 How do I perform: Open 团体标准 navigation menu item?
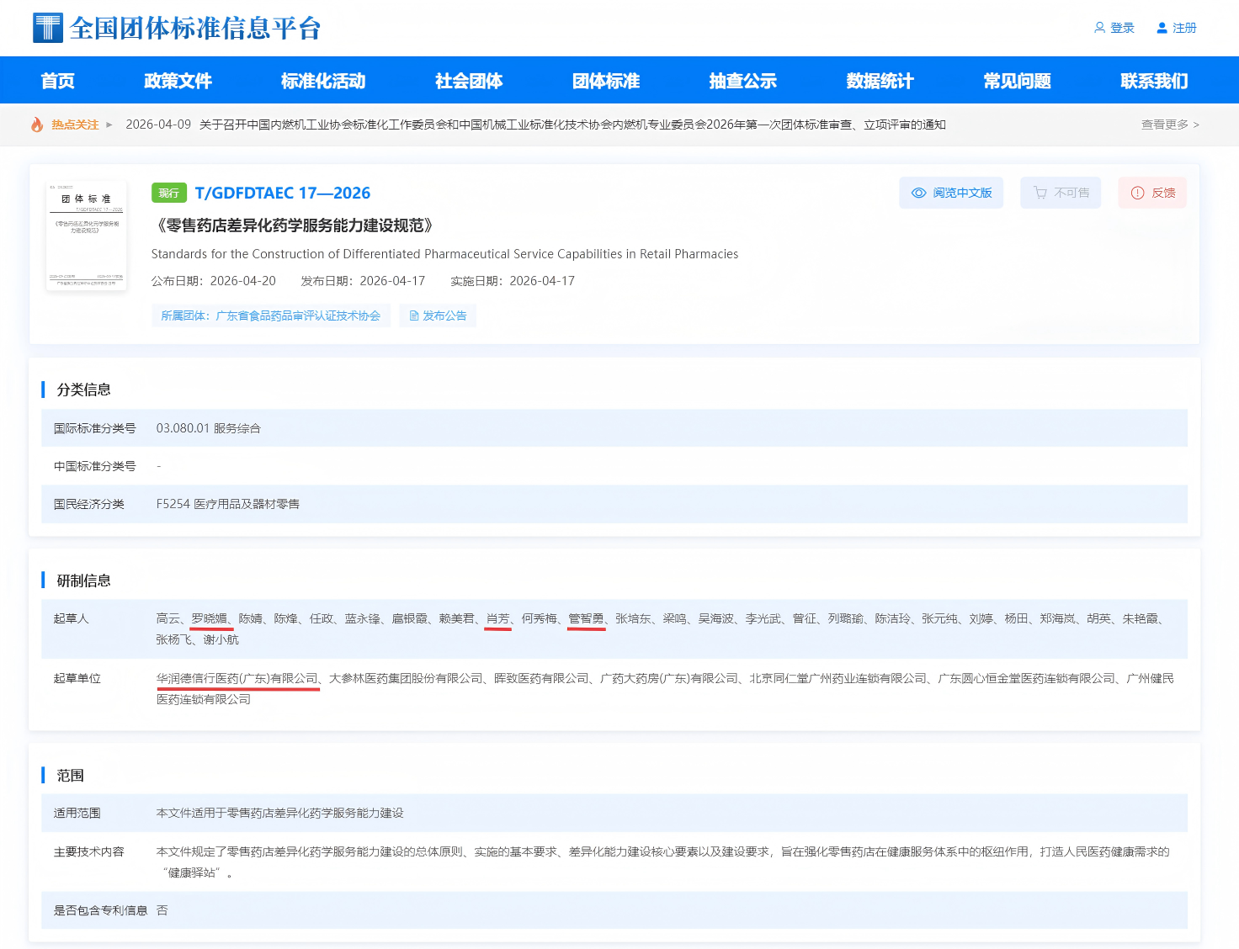(x=606, y=81)
